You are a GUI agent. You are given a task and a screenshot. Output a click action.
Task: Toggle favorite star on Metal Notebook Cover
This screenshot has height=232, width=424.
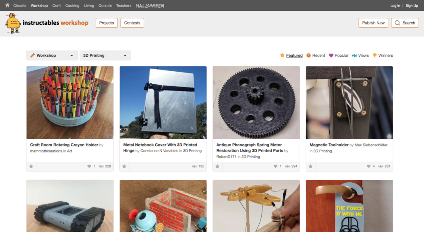(x=124, y=167)
